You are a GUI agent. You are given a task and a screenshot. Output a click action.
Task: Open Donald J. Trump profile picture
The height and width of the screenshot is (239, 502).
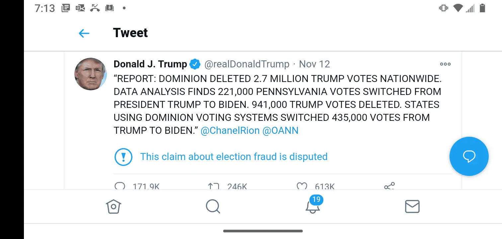click(x=90, y=74)
